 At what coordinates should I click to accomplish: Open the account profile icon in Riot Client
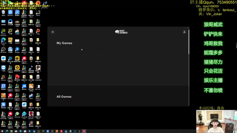tap(184, 32)
